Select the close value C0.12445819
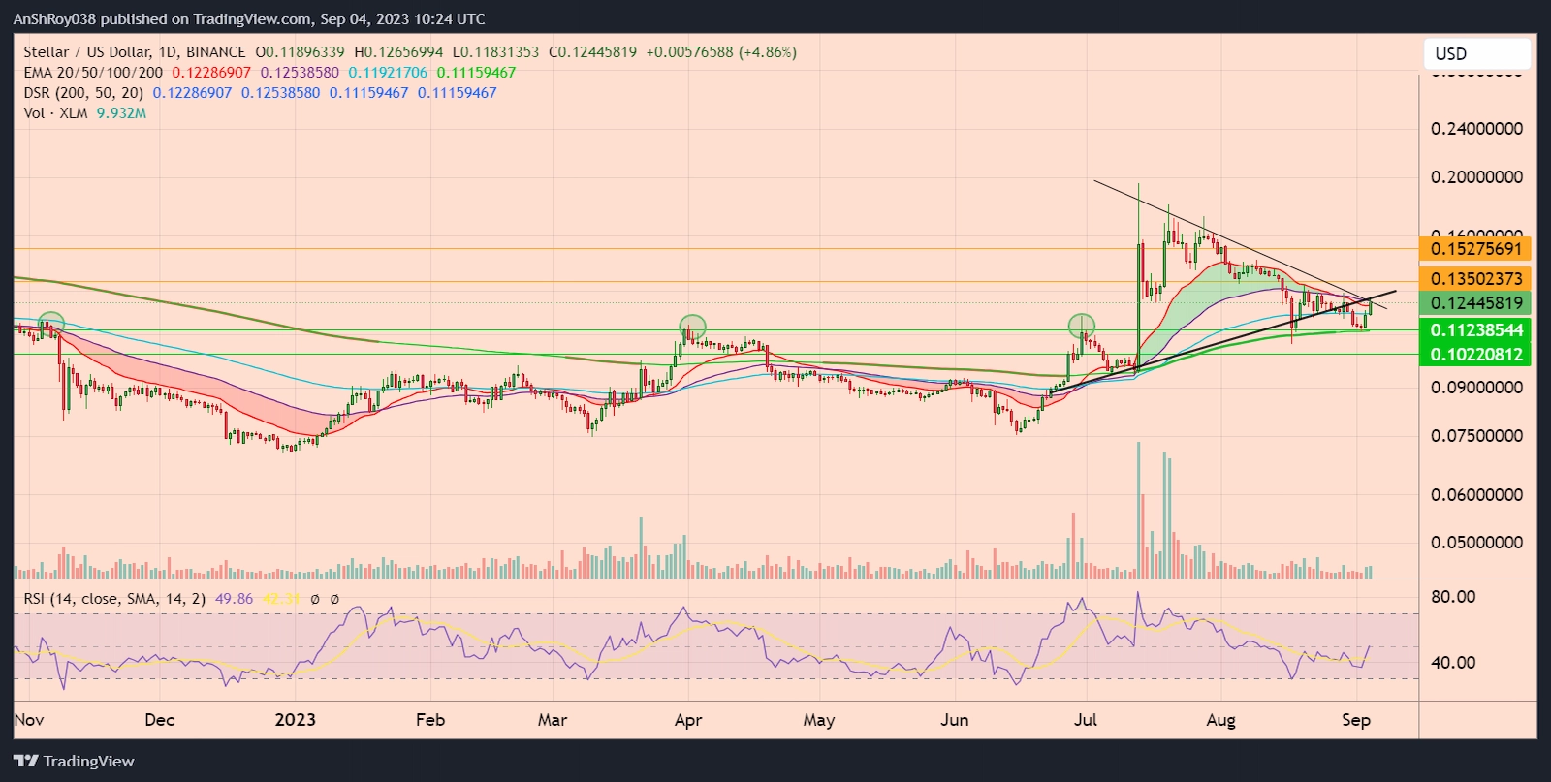This screenshot has height=782, width=1551. [592, 52]
